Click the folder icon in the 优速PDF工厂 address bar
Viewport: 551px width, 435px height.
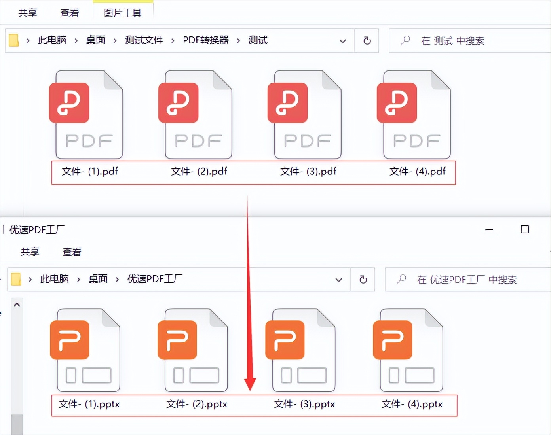pos(16,279)
